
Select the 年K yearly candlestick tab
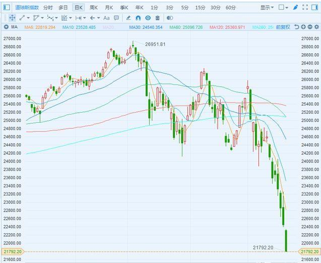pos(139,8)
